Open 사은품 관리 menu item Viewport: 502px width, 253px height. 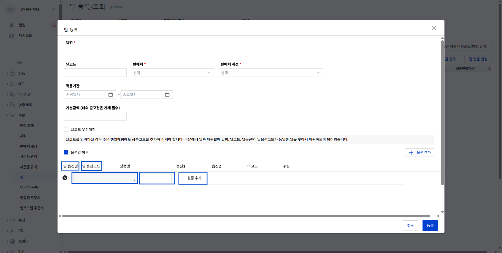28,157
